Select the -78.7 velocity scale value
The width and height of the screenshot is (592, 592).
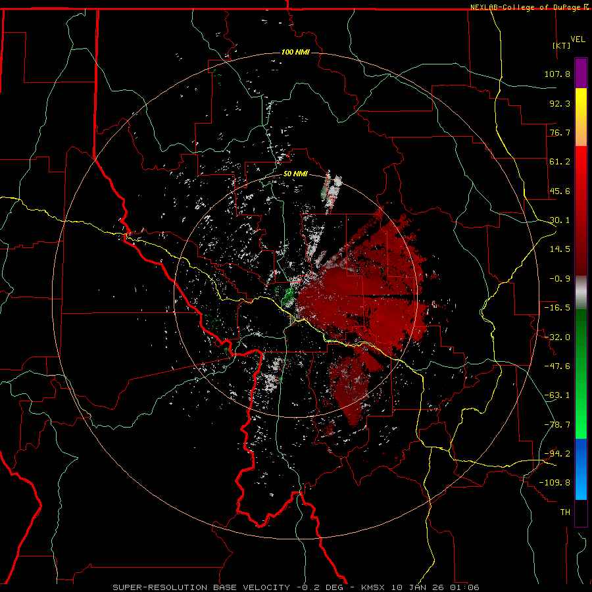(557, 425)
